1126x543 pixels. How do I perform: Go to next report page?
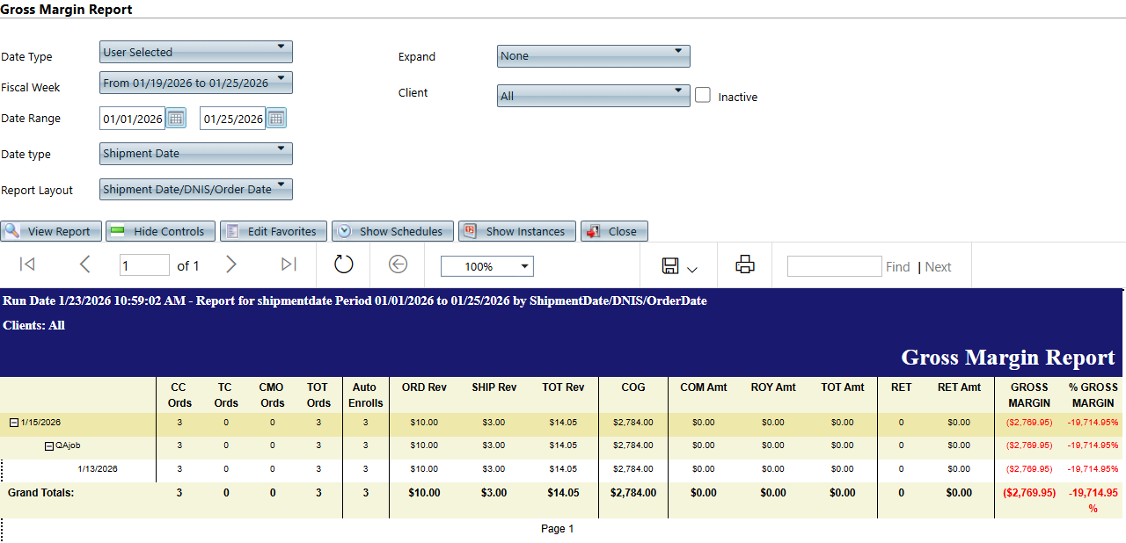coord(230,265)
